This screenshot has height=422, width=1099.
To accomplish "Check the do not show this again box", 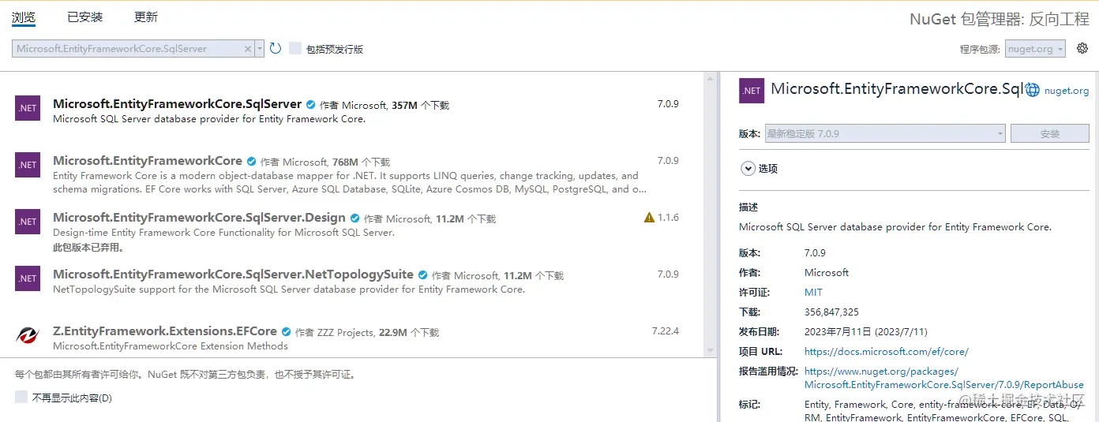I will [21, 397].
